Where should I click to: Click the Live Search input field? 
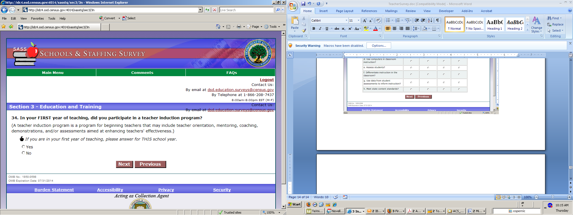pos(246,10)
